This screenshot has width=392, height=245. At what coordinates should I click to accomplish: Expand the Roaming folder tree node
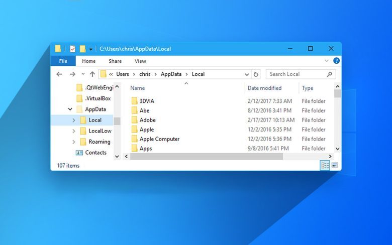point(74,142)
